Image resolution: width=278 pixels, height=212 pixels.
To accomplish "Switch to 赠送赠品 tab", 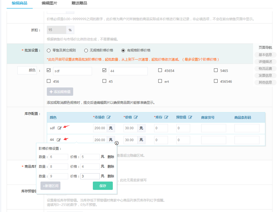I will point(79,3).
